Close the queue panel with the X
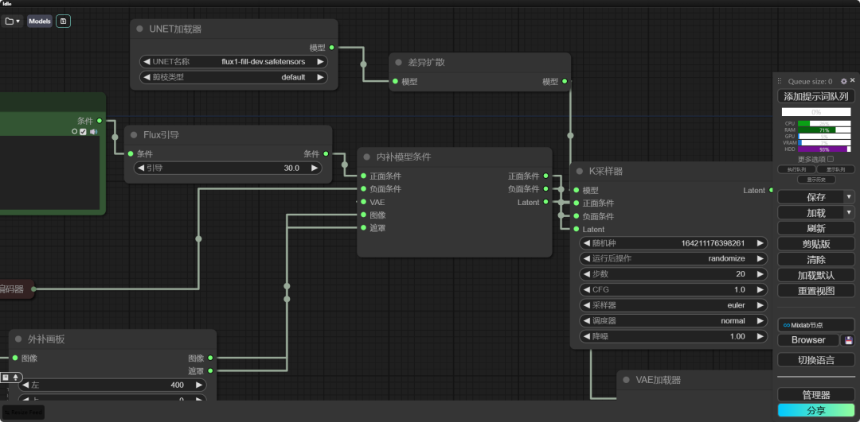The image size is (860, 422). (852, 80)
